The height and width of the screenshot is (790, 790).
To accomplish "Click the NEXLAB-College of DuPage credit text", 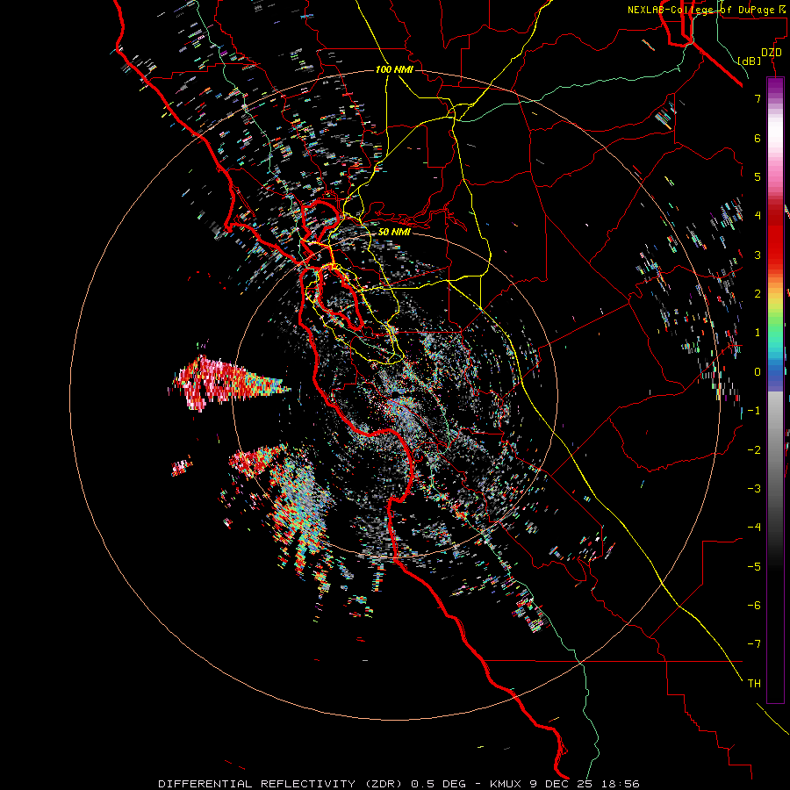I will [704, 10].
